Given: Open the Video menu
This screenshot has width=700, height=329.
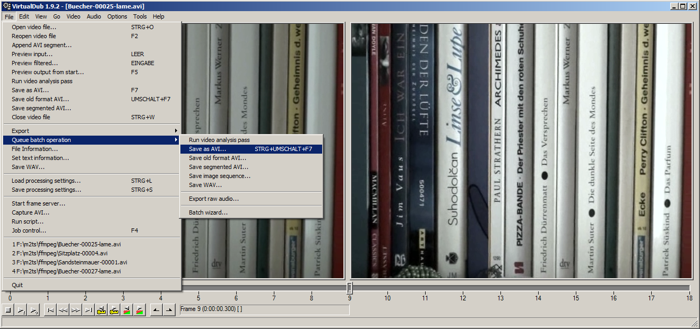Looking at the screenshot, I should pos(73,16).
